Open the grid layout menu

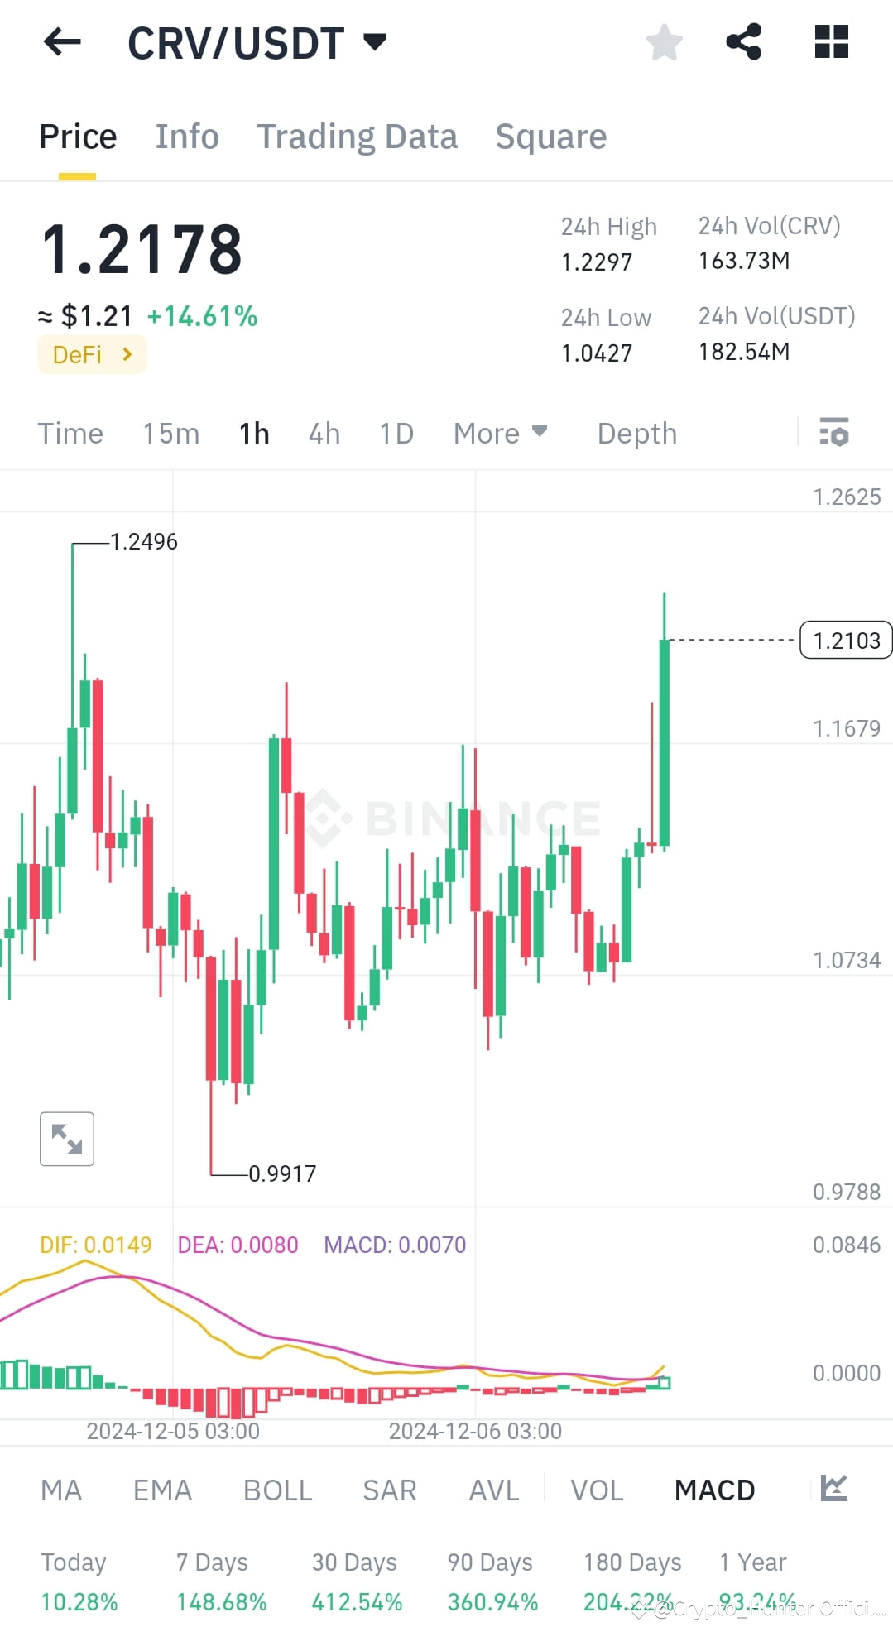tap(831, 42)
